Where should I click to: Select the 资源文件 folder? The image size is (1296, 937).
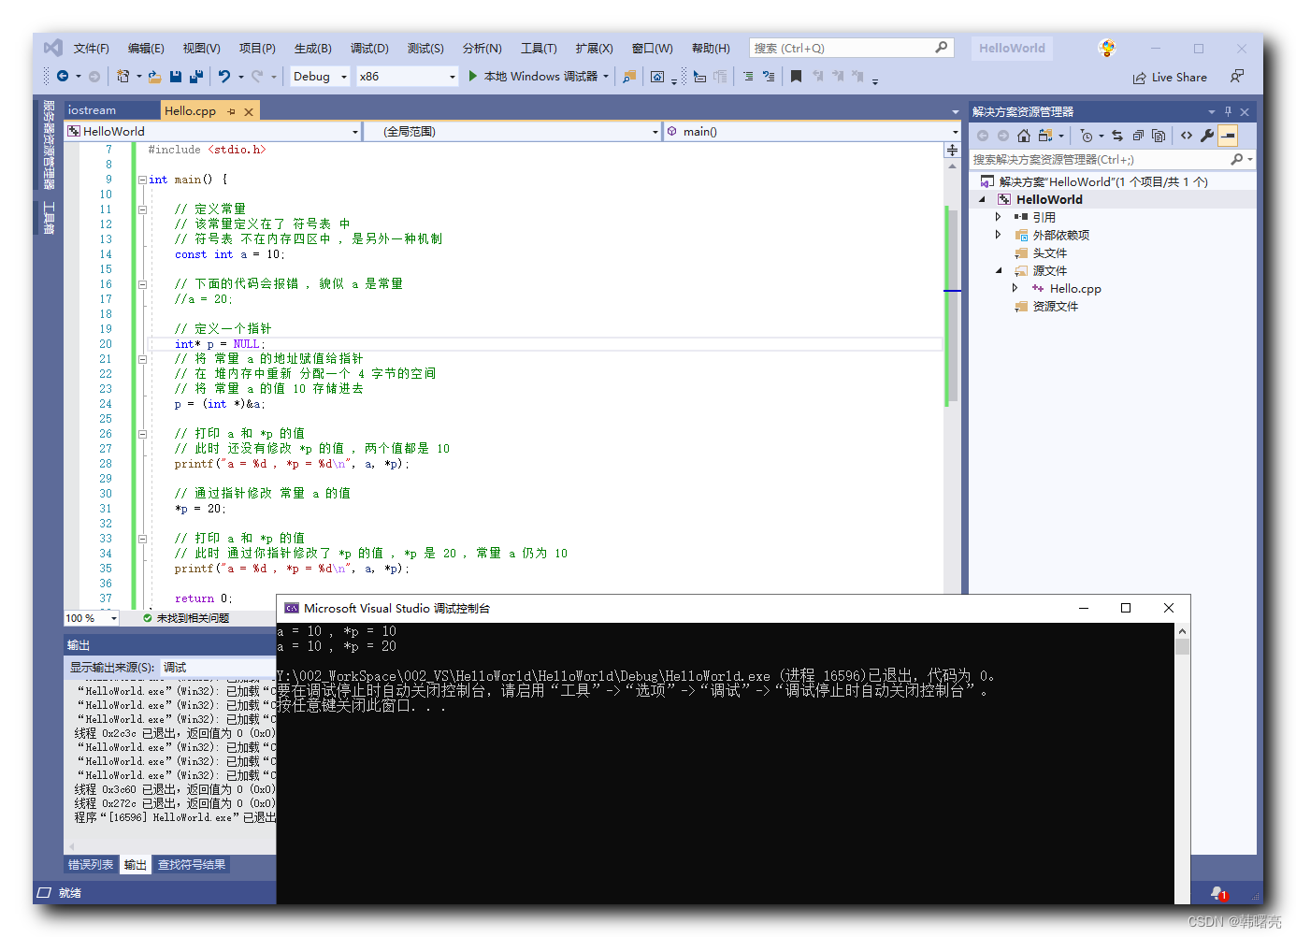point(1055,306)
